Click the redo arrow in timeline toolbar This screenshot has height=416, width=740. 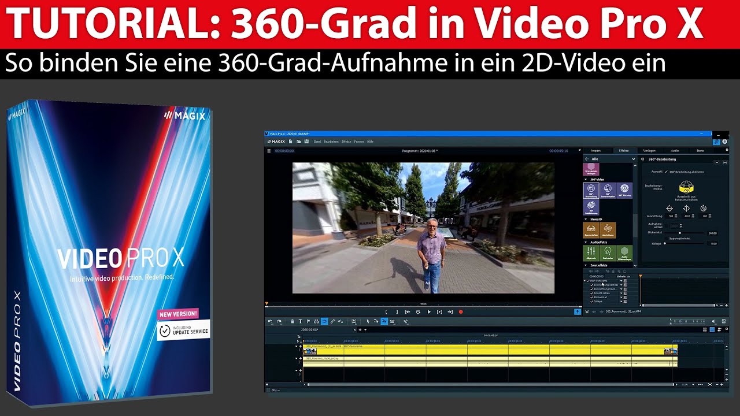tap(279, 321)
